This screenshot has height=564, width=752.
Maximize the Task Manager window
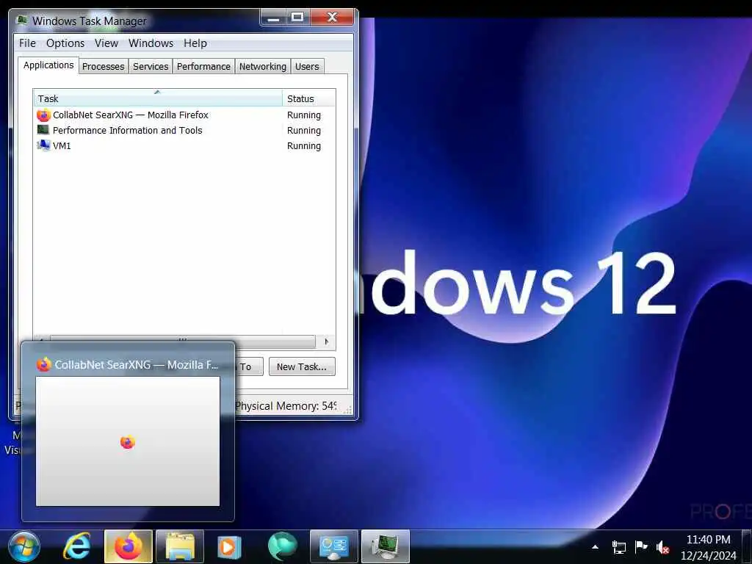(298, 18)
